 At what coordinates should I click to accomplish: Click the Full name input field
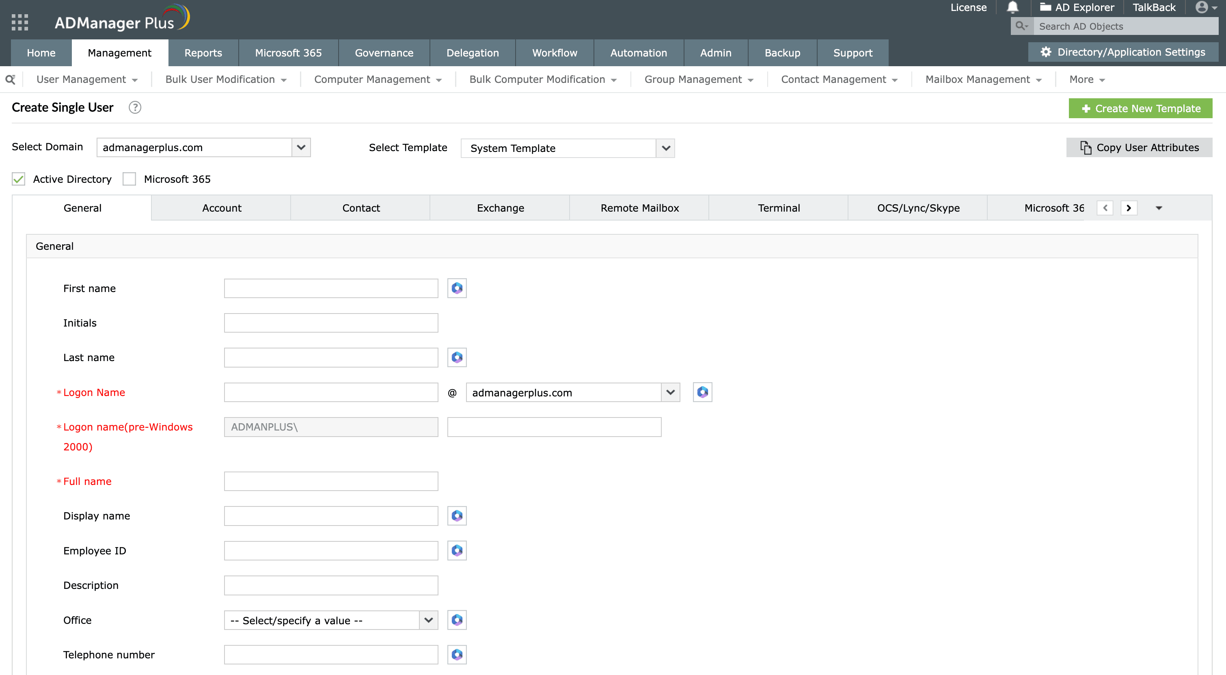pos(331,481)
